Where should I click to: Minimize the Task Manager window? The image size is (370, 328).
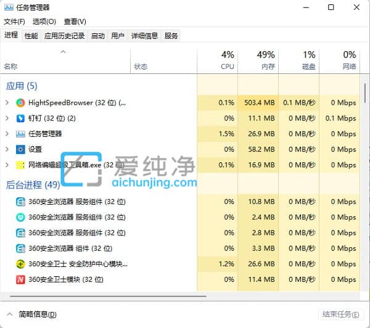tap(306, 7)
